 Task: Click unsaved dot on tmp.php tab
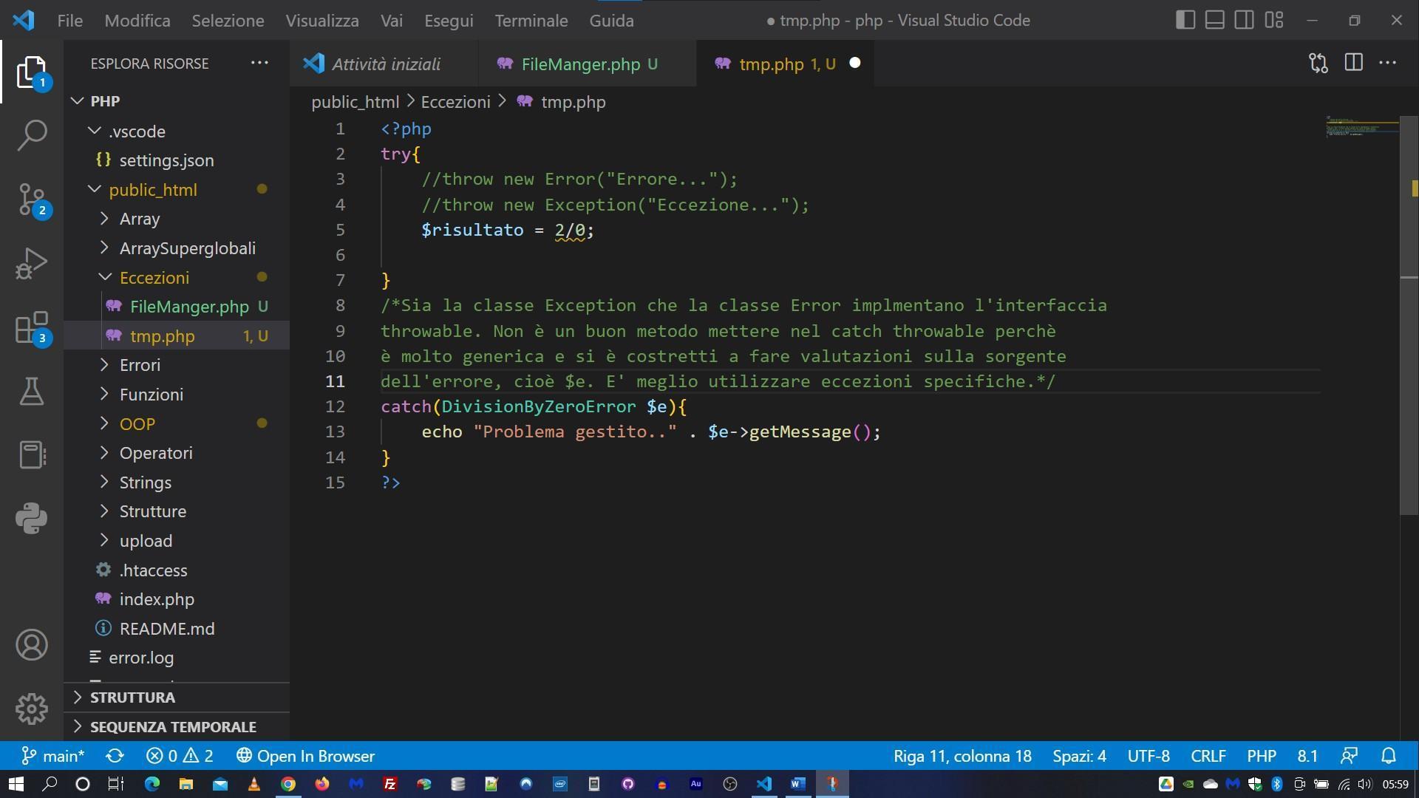(855, 64)
